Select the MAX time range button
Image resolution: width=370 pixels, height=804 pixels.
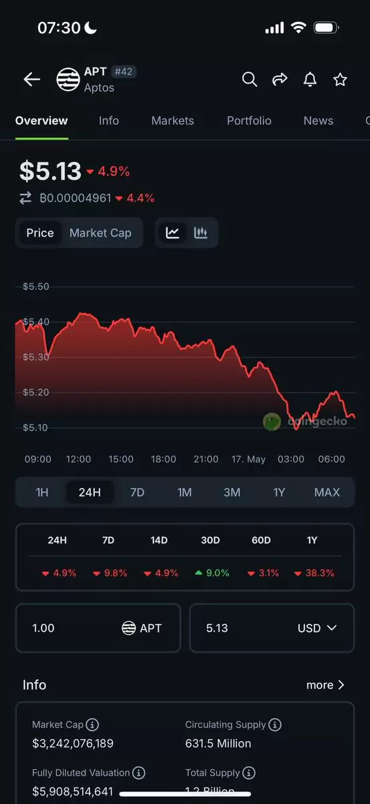327,492
